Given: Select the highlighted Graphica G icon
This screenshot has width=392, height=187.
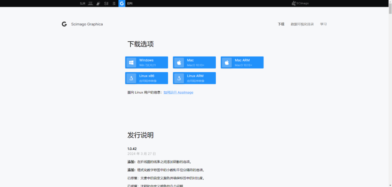Looking at the screenshot, I should point(122,4).
